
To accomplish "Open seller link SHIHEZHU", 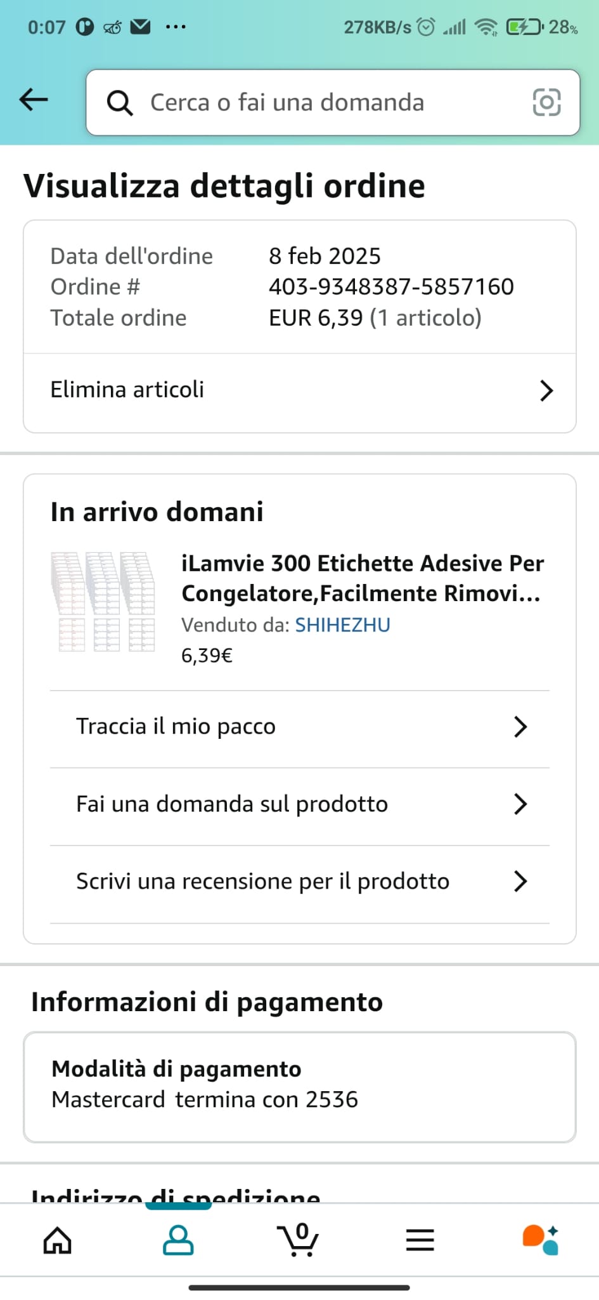I will 342,625.
